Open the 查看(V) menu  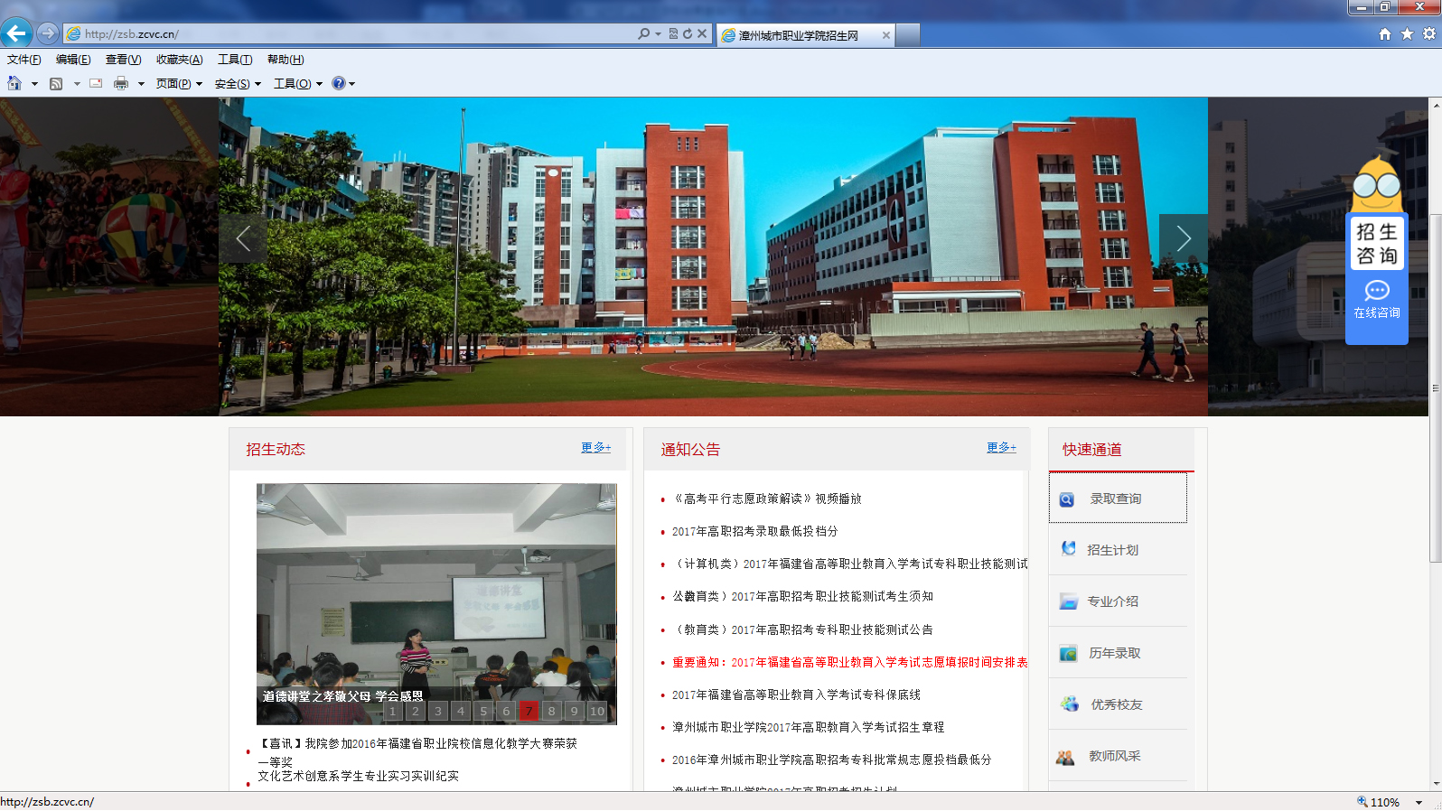(x=123, y=60)
